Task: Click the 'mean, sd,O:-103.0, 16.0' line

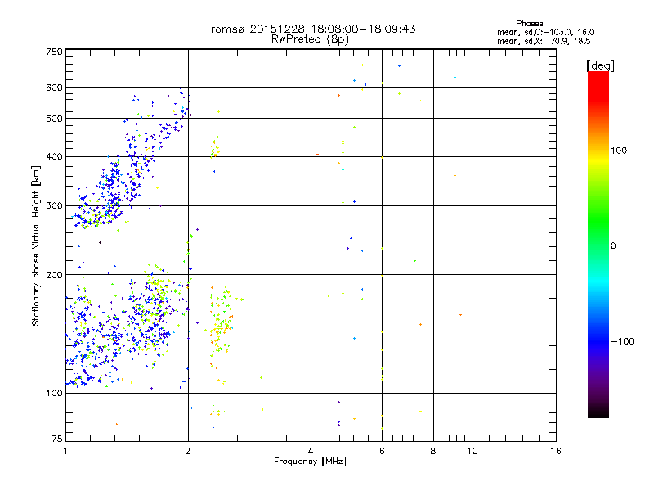Action: (x=545, y=32)
